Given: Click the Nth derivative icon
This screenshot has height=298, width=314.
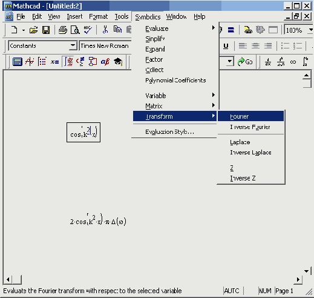Looking at the screenshot, I should 281,62.
